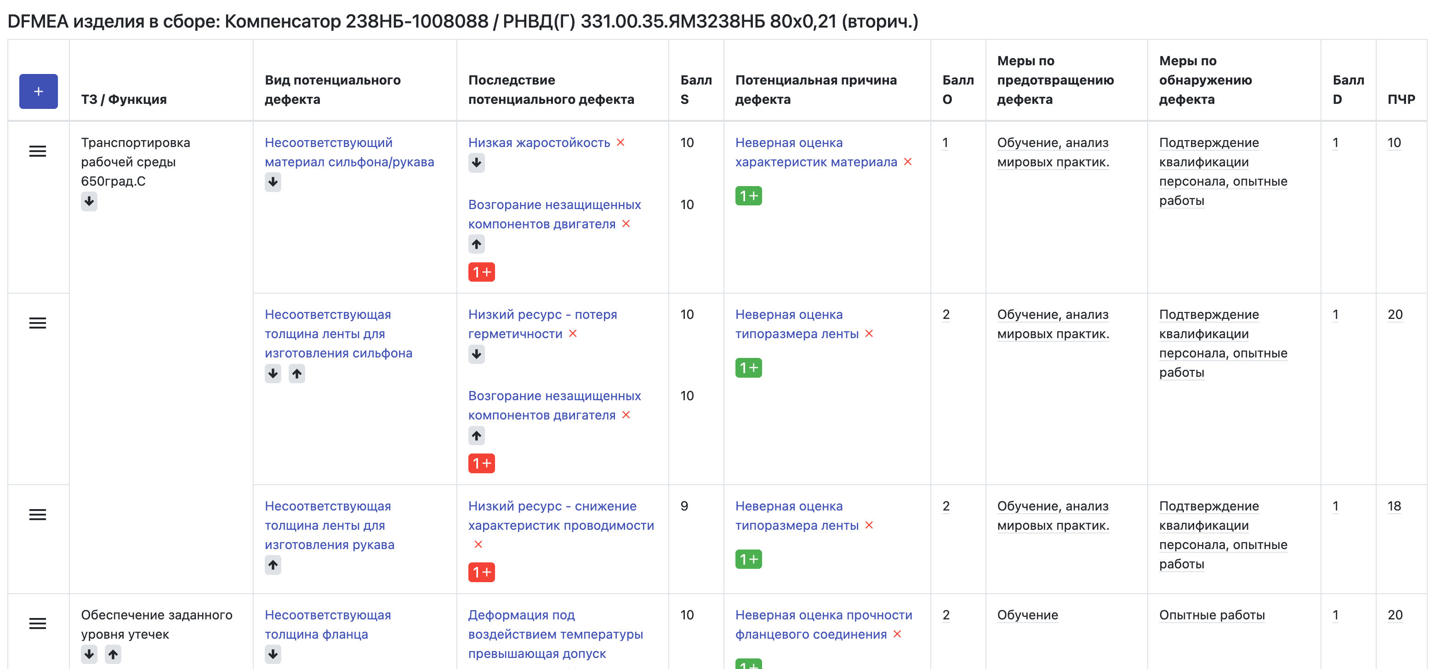Move up 'толщина ленты для изготовления сильфона' defect
The image size is (1435, 669).
click(x=297, y=373)
